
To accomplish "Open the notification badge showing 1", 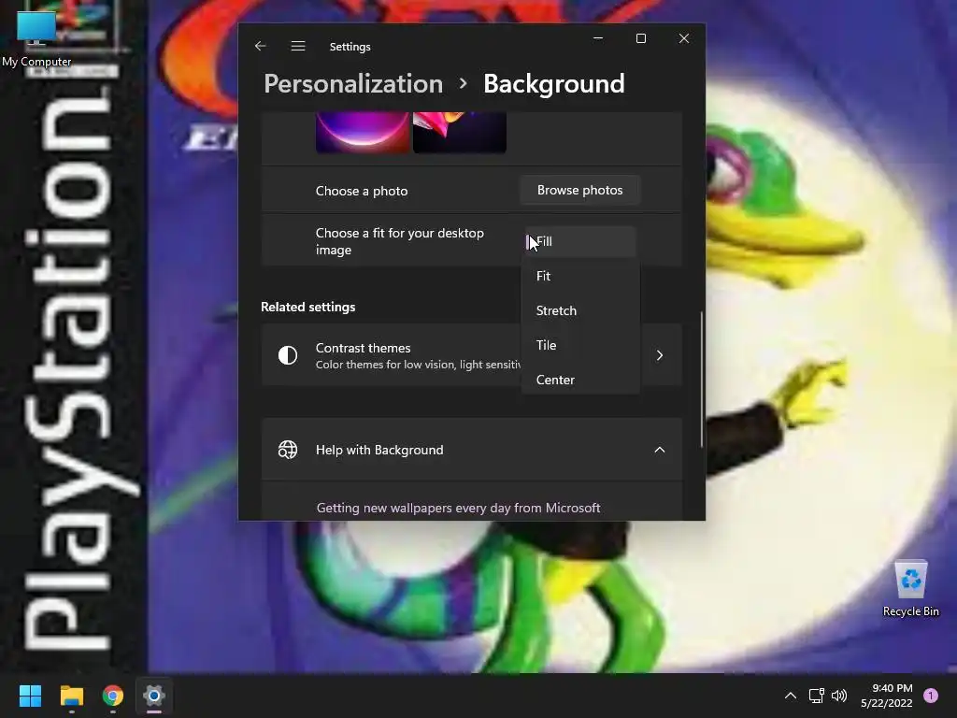I will click(931, 696).
